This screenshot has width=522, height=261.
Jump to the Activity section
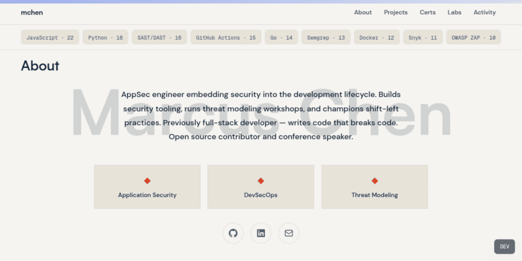click(485, 12)
